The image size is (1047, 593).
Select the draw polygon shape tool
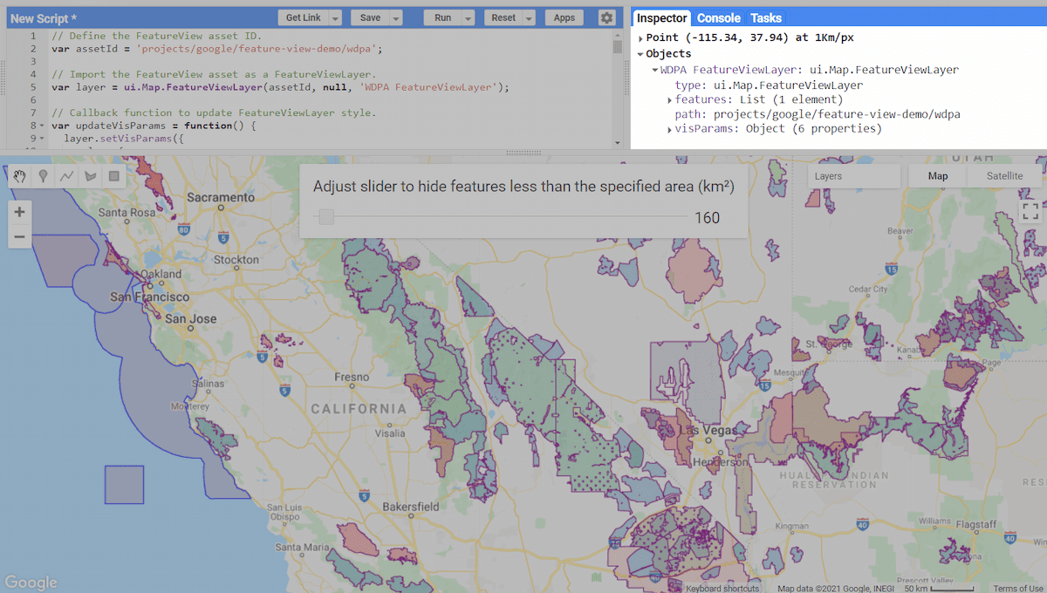click(x=90, y=176)
